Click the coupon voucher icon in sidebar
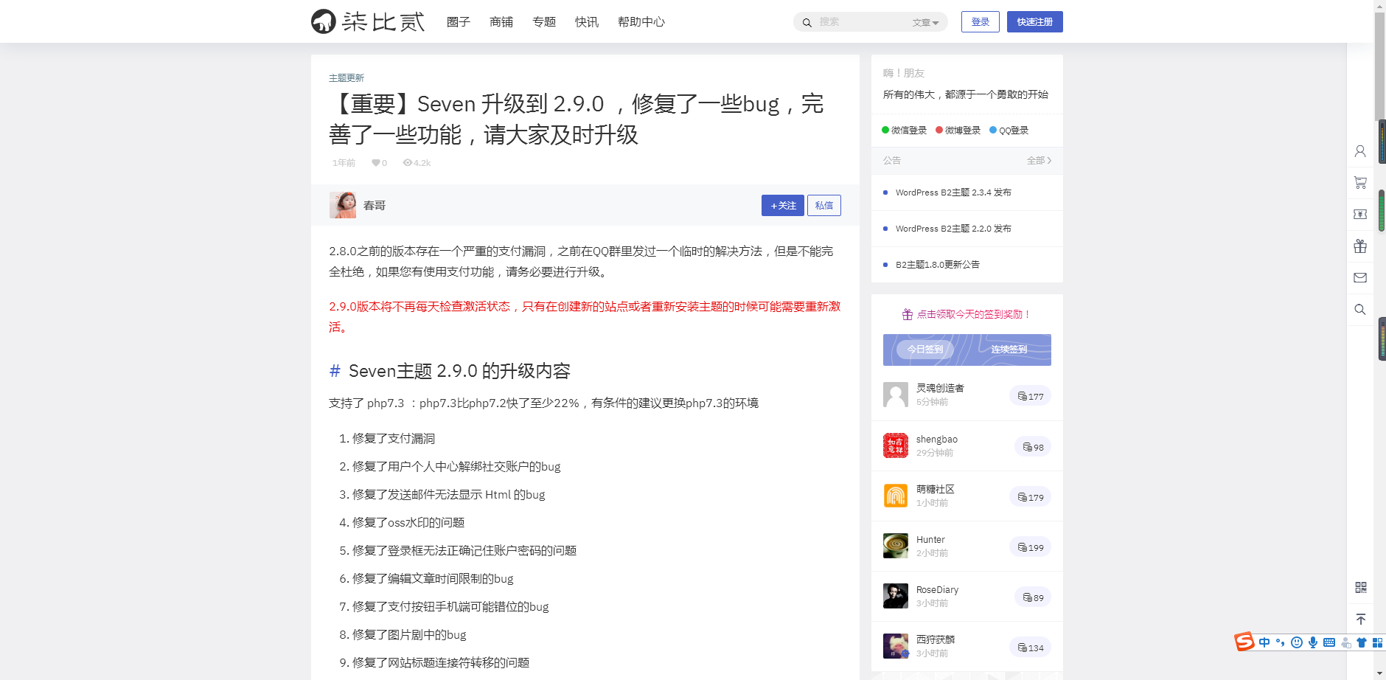The width and height of the screenshot is (1386, 680). pyautogui.click(x=1360, y=214)
